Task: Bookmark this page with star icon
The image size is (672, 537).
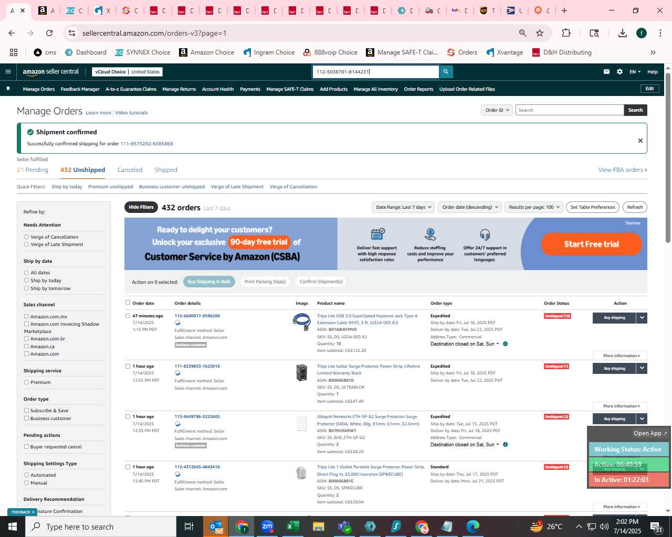Action: point(540,33)
